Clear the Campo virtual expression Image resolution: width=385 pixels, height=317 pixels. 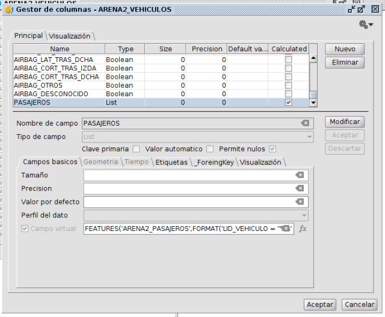pos(286,229)
